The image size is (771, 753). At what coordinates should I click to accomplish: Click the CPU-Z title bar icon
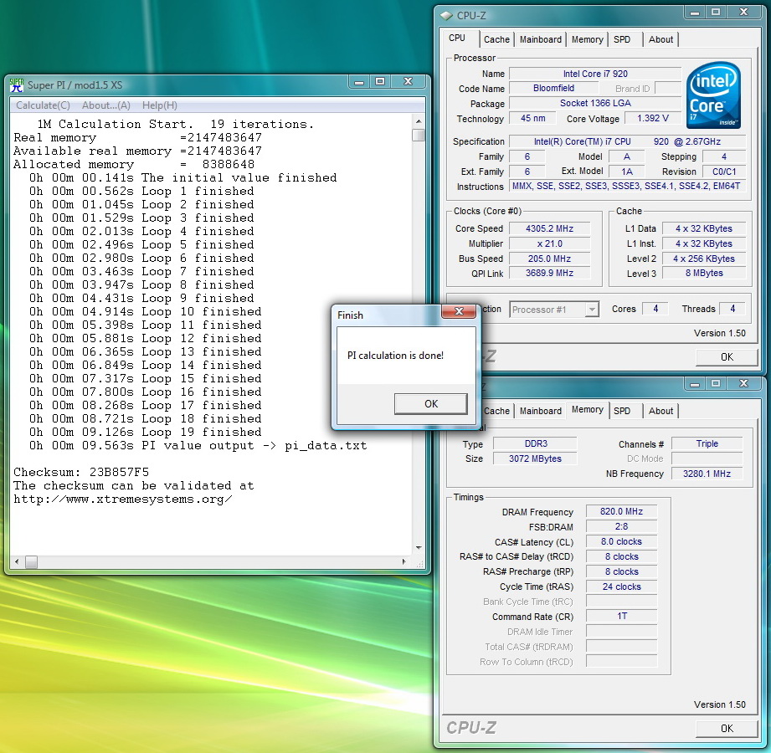tap(446, 16)
